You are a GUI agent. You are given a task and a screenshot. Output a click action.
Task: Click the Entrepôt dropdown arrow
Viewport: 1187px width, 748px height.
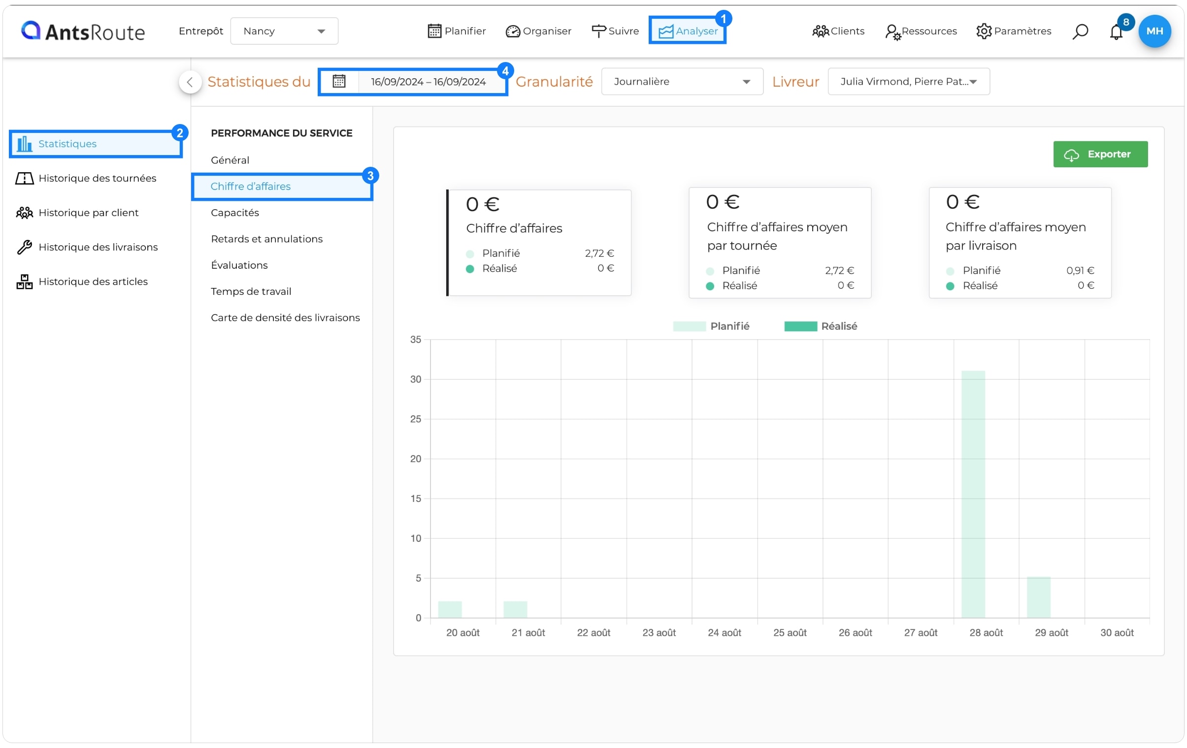coord(321,31)
